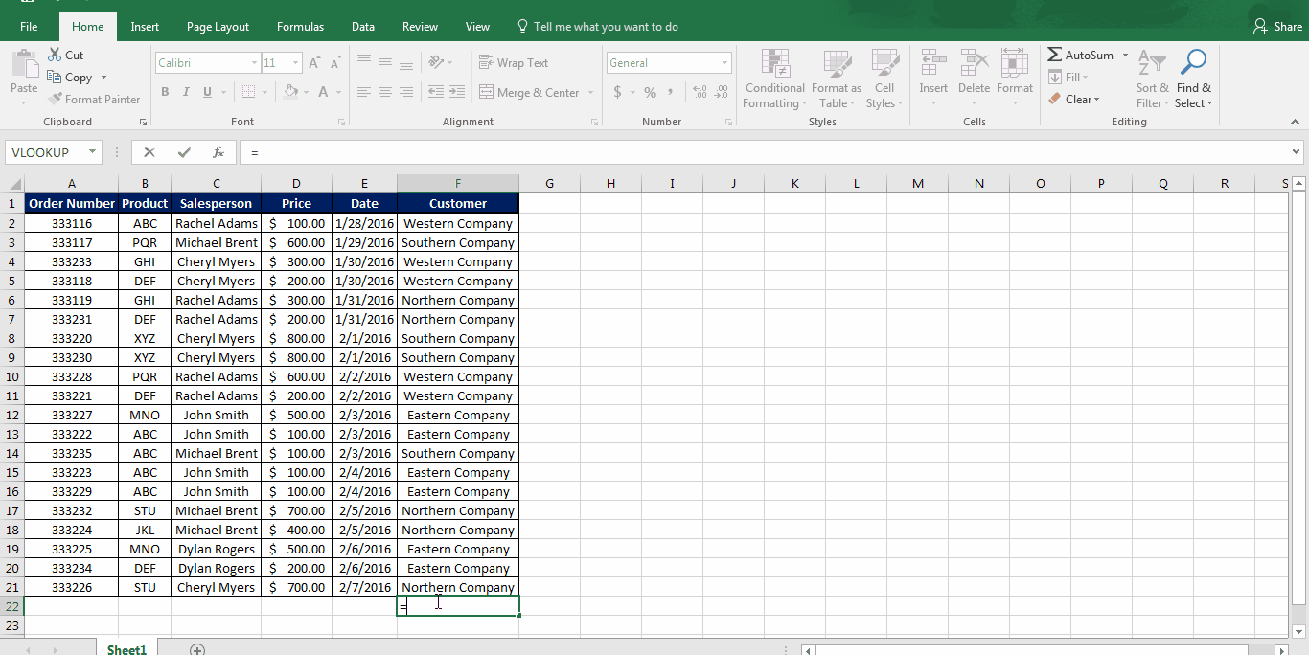Select the Format Painter brush
Screen dimensions: 1309x655
pyautogui.click(x=55, y=99)
